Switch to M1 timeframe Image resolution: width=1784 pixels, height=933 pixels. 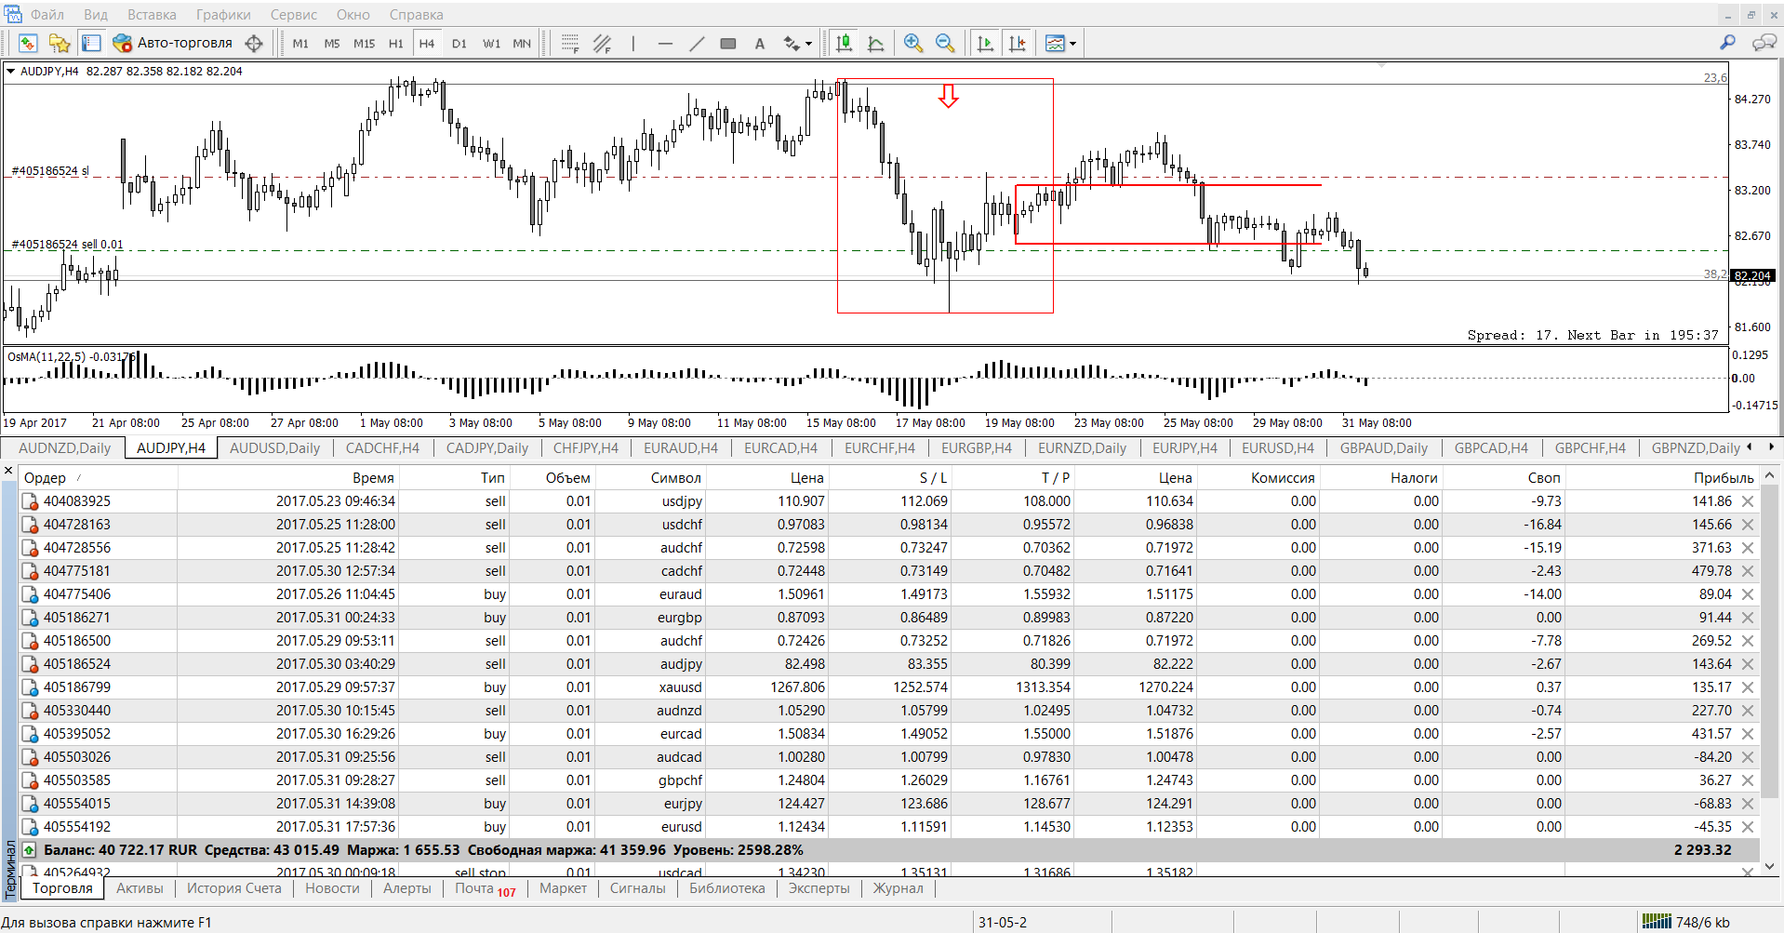300,44
